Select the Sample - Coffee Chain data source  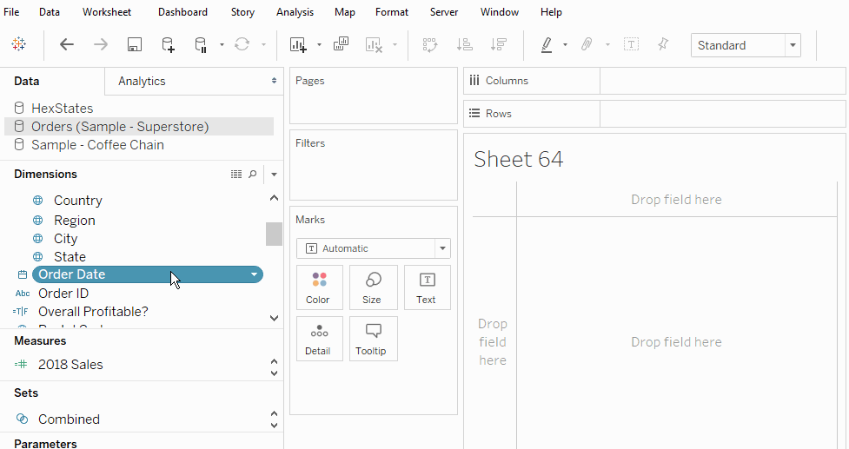(x=97, y=145)
